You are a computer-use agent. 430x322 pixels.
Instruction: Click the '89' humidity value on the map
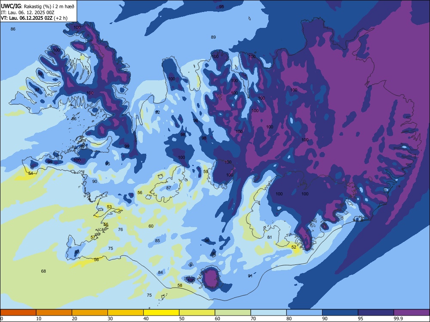(x=213, y=37)
